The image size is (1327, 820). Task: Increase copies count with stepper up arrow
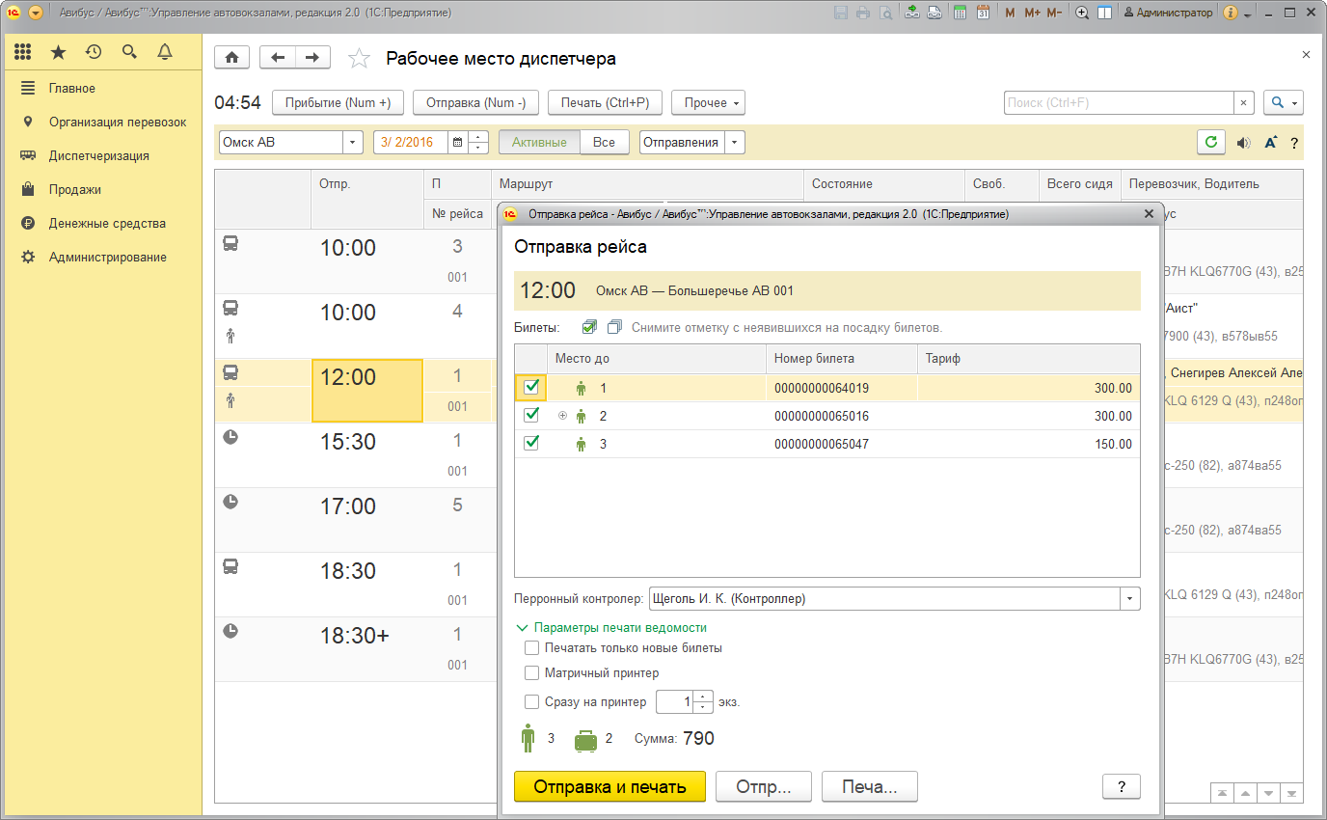(x=703, y=697)
